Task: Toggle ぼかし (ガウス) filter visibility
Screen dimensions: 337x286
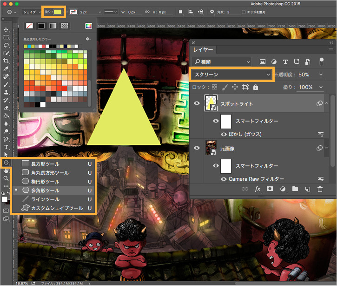Action: click(x=224, y=135)
